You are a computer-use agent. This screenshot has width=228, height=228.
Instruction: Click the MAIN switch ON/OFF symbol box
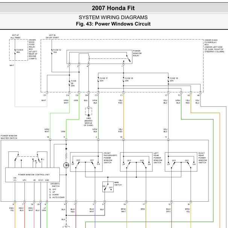click(x=108, y=187)
